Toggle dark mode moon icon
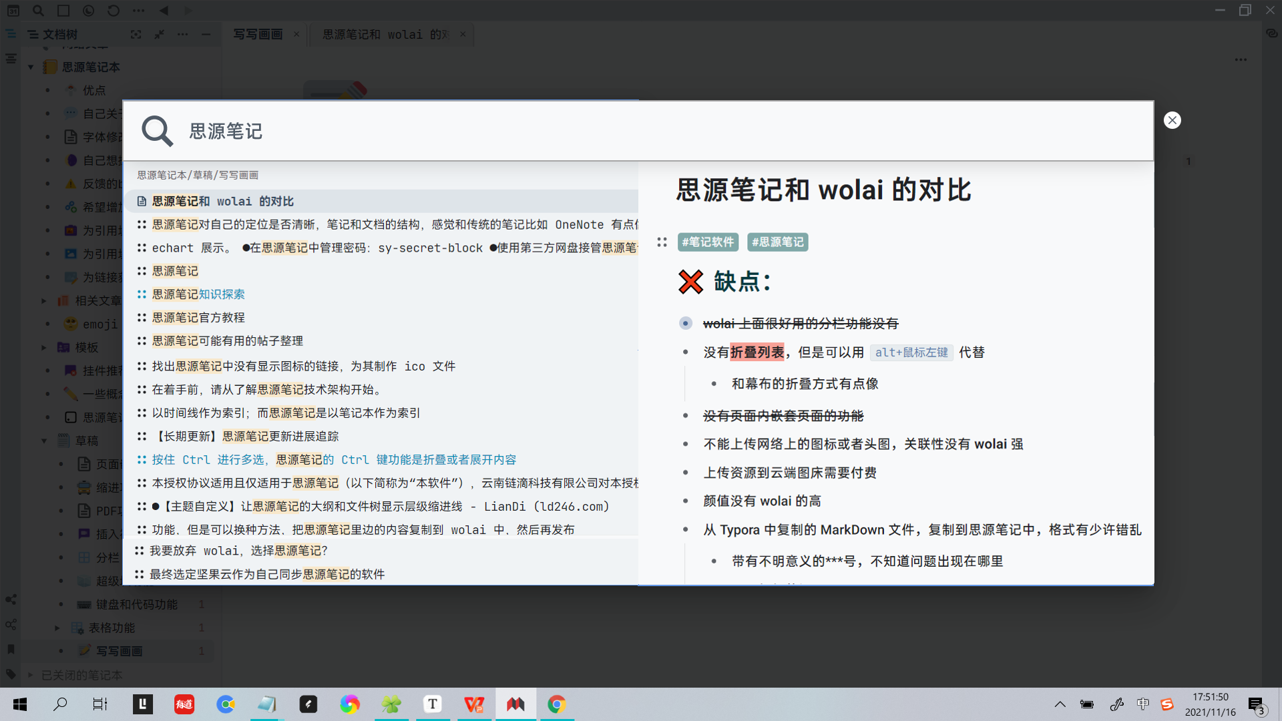Image resolution: width=1282 pixels, height=721 pixels. pyautogui.click(x=88, y=11)
